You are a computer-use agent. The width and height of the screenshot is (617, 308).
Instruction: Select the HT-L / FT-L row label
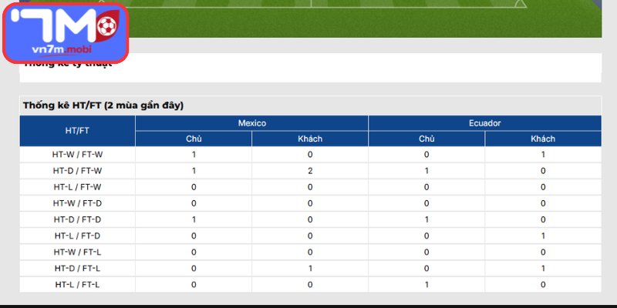[x=77, y=285]
